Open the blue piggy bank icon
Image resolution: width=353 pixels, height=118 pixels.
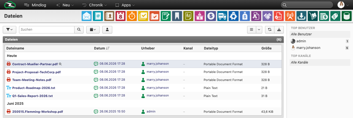tap(234, 16)
